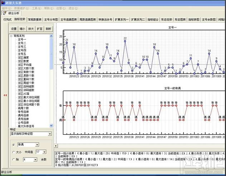The image size is (226, 176).
Task: Switch to the 形态走势 tab
Action: (167, 19)
